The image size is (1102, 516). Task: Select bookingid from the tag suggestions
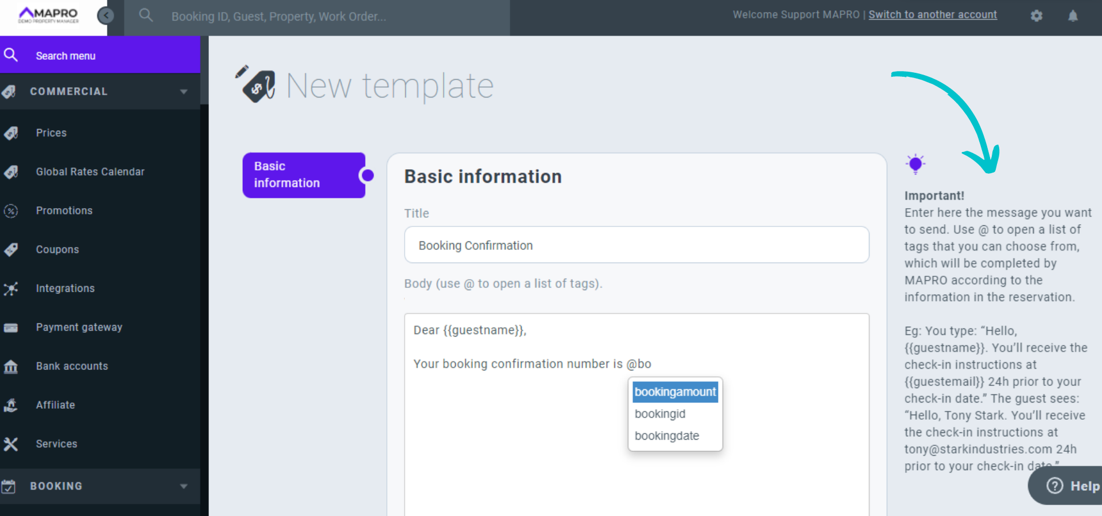pos(659,413)
